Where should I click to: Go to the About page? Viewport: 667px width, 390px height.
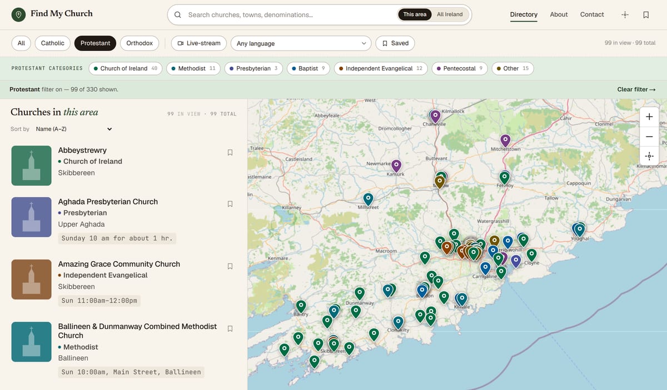coord(559,14)
